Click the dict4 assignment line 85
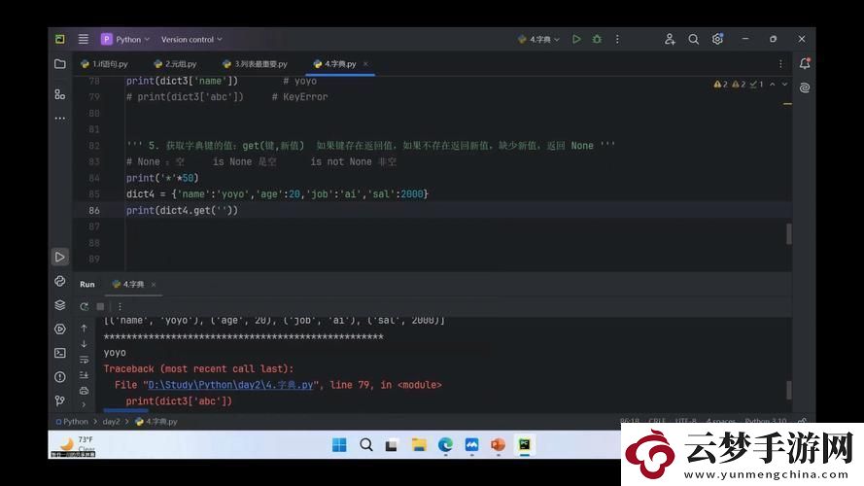The image size is (864, 486). (277, 194)
